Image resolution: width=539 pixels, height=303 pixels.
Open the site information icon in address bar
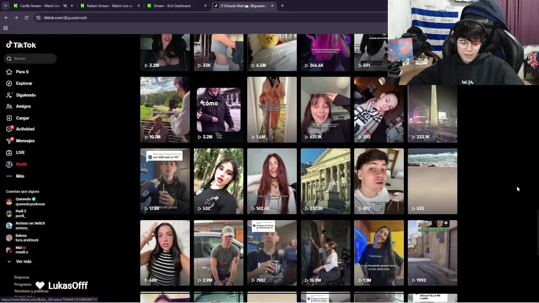tap(38, 18)
